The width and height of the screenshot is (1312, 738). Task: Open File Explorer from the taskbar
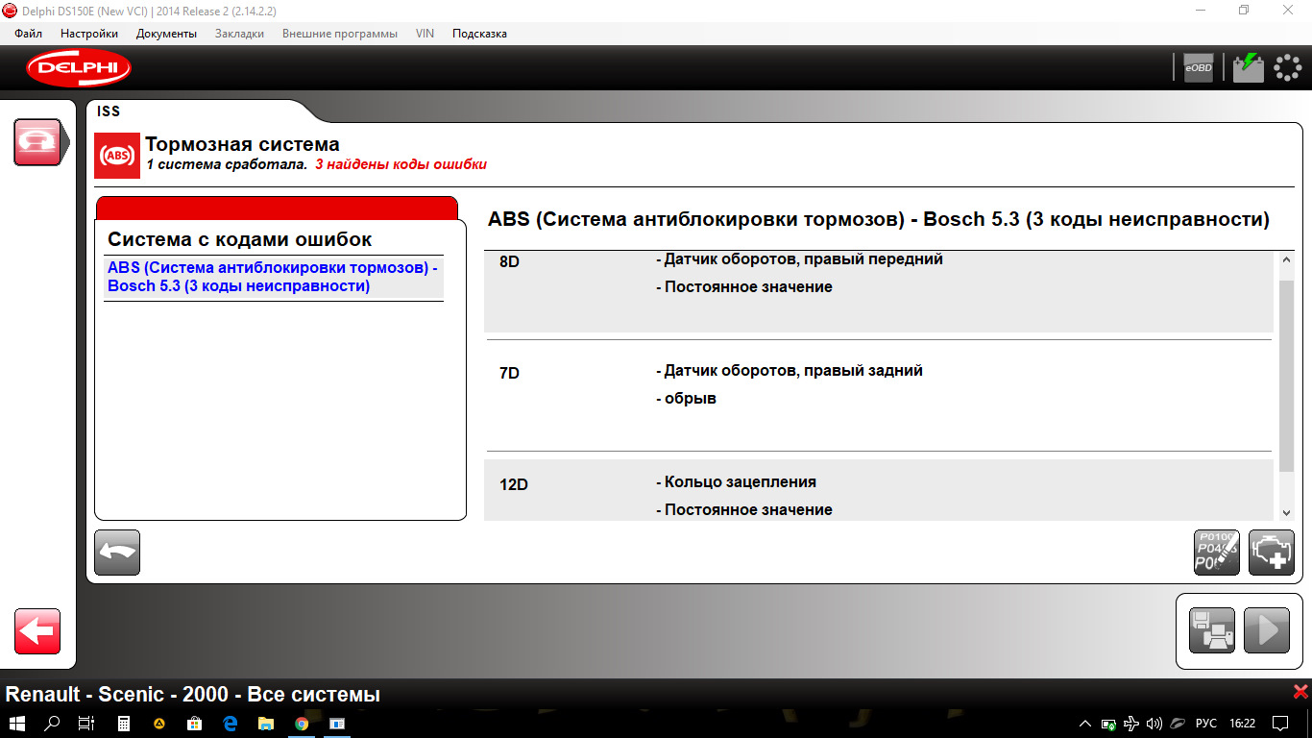[266, 724]
